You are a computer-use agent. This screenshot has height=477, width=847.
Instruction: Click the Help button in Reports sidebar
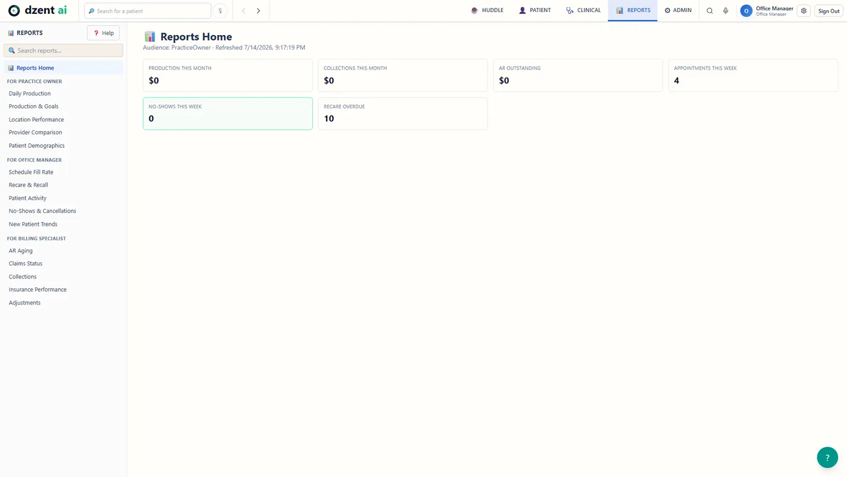coord(103,33)
